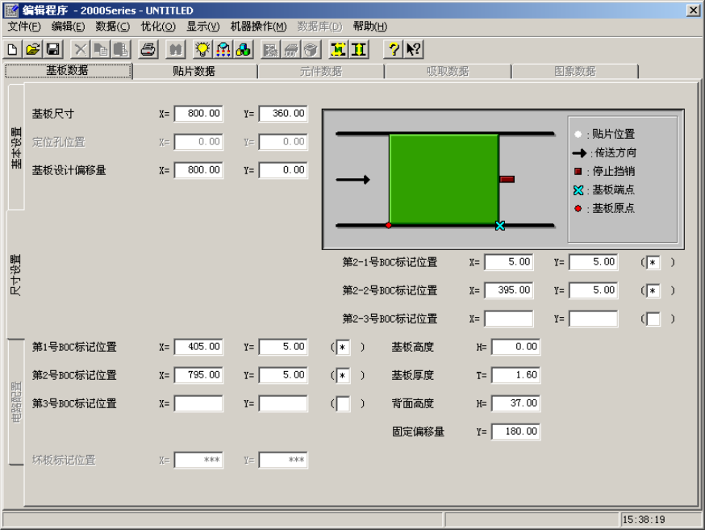Viewport: 705px width, 530px height.
Task: Click the greyed-out chip component icon
Action: pos(291,49)
